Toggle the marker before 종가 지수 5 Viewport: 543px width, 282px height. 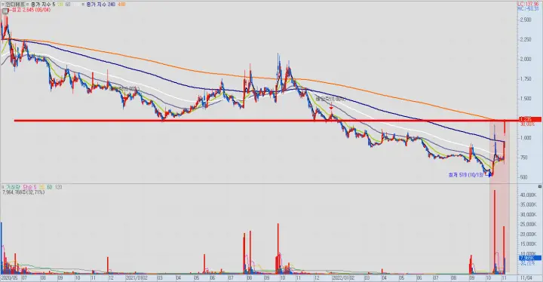click(28, 5)
